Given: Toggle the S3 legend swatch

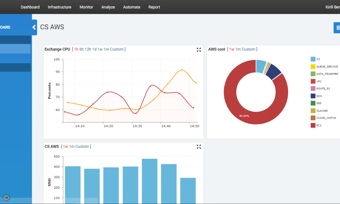Looking at the screenshot, I should click(313, 59).
